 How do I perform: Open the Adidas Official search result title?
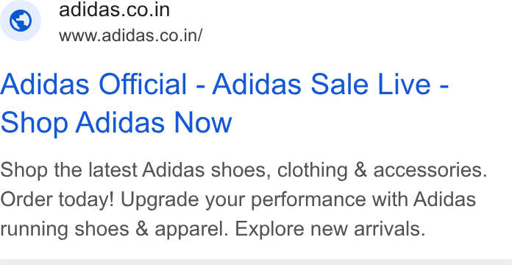pos(224,103)
